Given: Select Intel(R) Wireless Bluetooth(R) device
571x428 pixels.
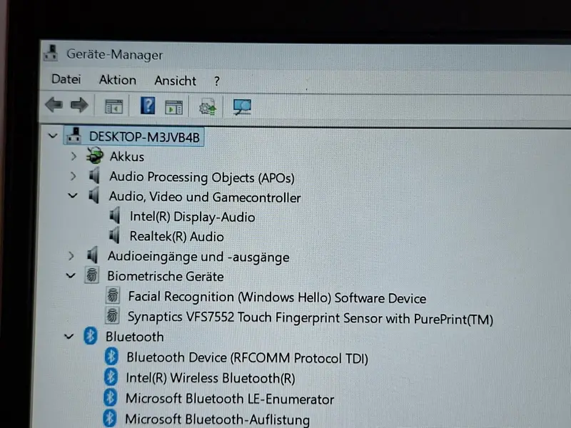Looking at the screenshot, I should coord(211,378).
